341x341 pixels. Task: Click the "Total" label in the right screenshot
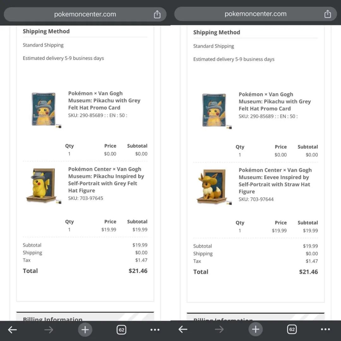coord(201,272)
